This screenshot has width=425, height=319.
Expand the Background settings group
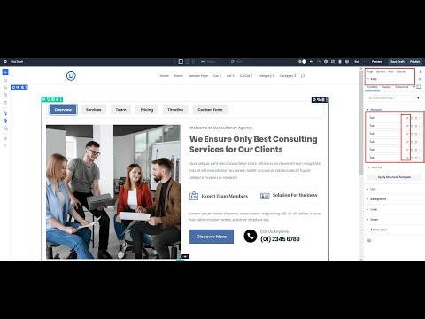(376, 199)
